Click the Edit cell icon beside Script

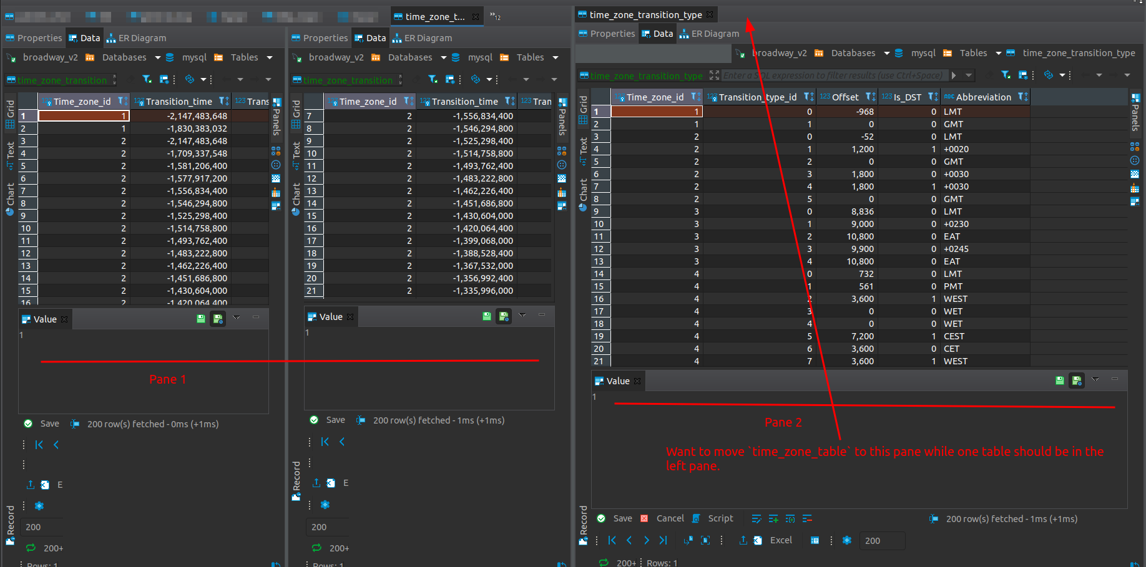point(756,519)
